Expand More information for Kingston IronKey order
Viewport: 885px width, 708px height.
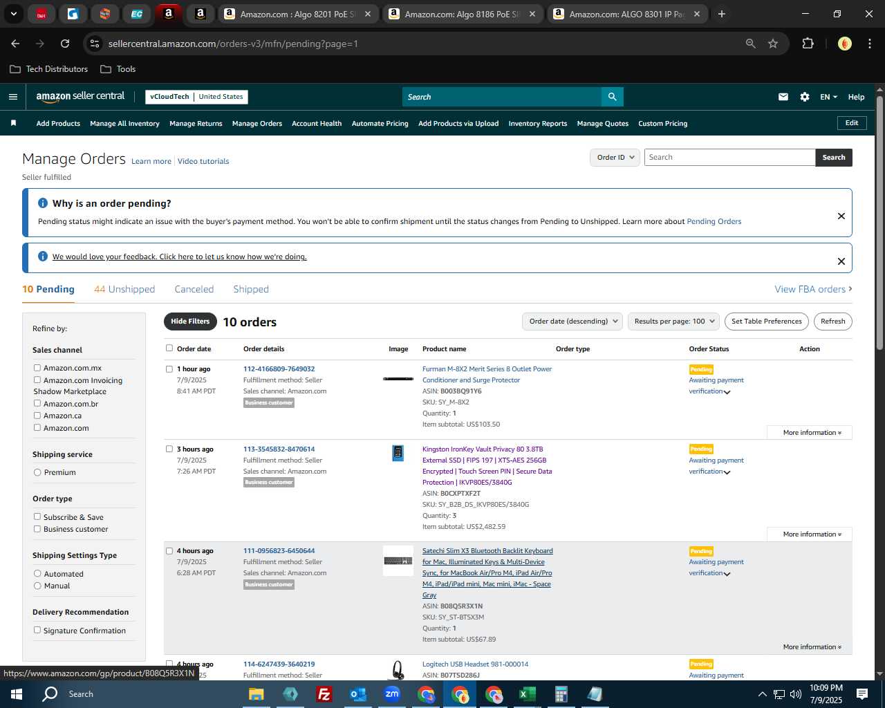(x=811, y=534)
